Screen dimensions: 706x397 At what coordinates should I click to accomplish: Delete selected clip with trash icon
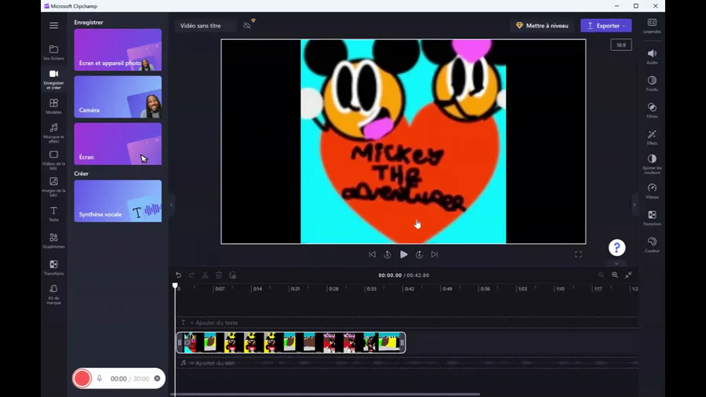pos(219,275)
